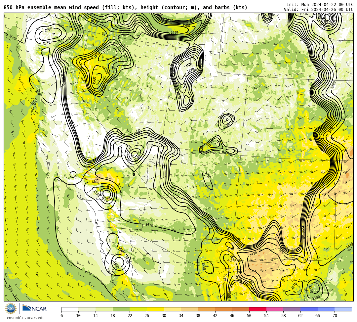
Task: Select the green 18-22 kts colorbar swatch
Action: coord(121,309)
